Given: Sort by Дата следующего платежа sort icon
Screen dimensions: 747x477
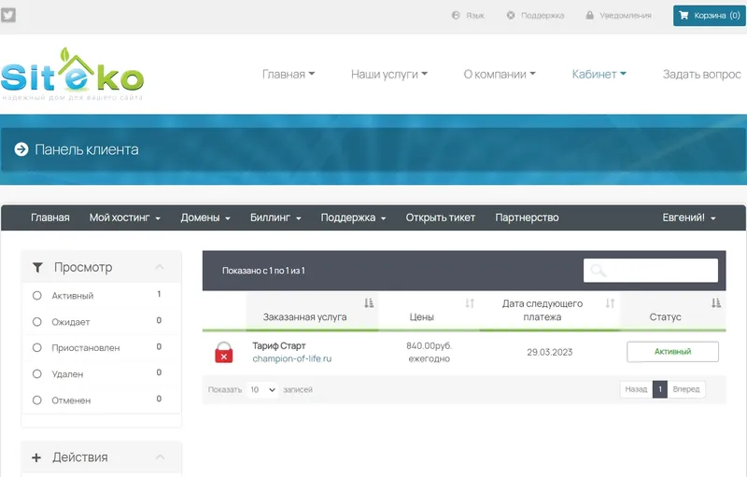Looking at the screenshot, I should point(610,302).
